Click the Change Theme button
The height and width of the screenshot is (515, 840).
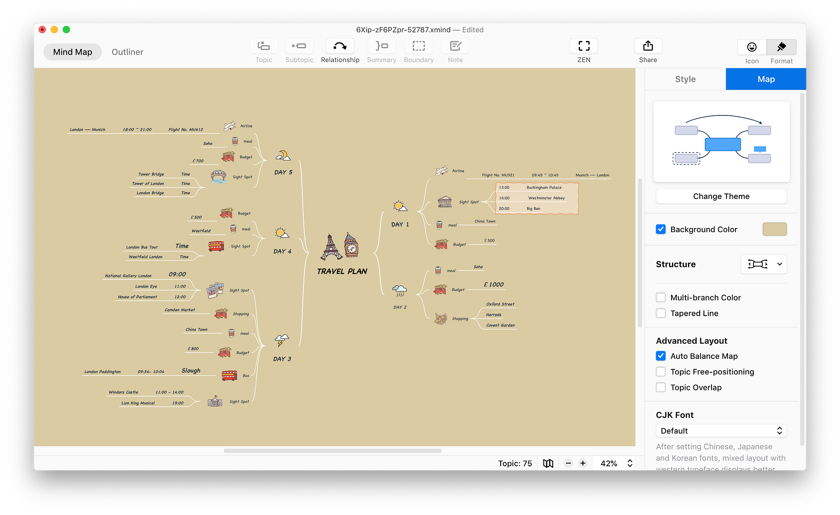click(721, 196)
